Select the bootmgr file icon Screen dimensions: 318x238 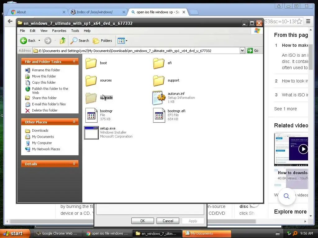91,115
